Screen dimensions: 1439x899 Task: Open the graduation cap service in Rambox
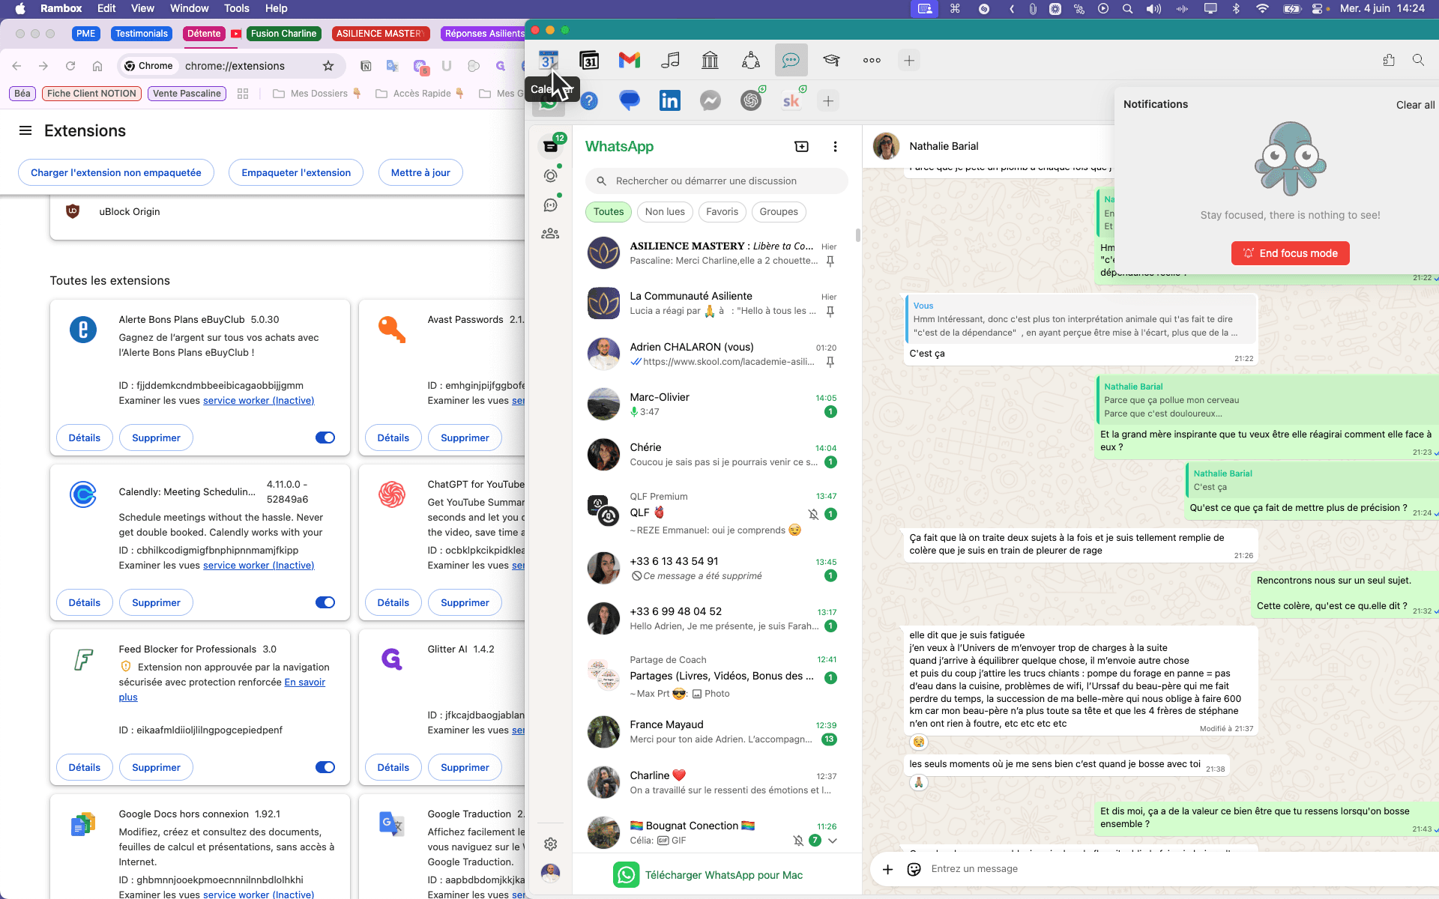tap(831, 61)
